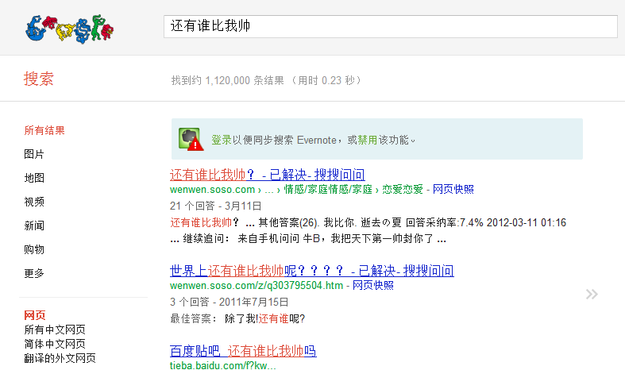Click the result count text 找到约 1,120,000 条结果
625x370 pixels.
227,80
